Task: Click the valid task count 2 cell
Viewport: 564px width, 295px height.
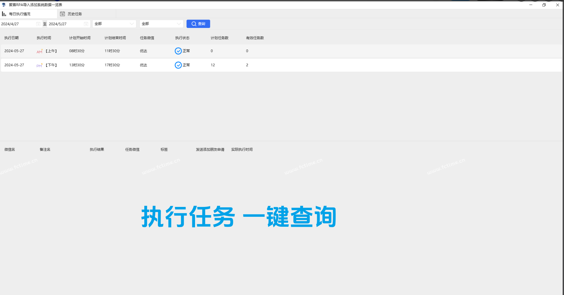Action: click(x=247, y=65)
